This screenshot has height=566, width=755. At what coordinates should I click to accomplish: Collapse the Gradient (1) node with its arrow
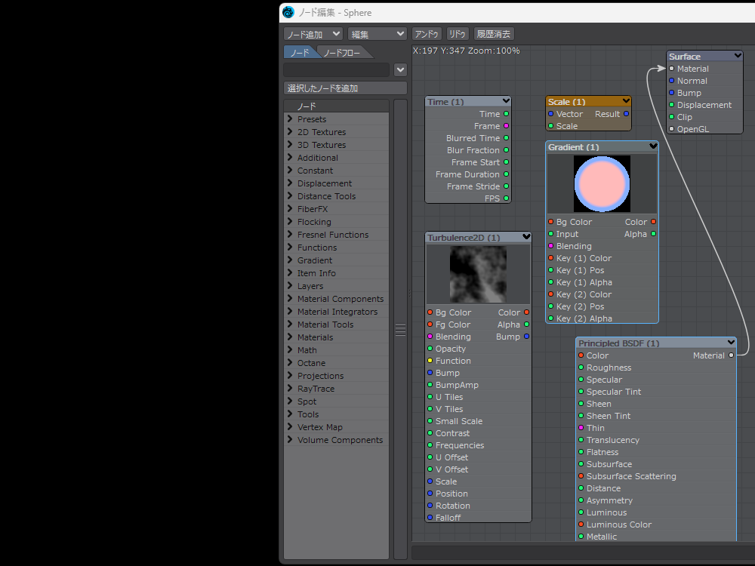pos(653,147)
